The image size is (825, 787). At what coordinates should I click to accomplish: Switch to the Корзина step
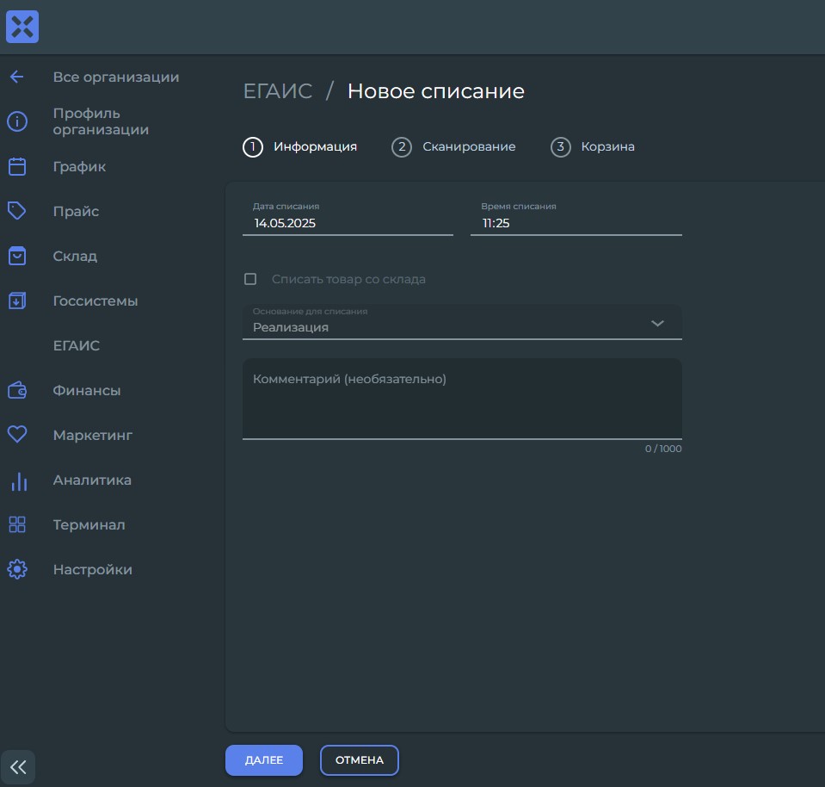click(607, 146)
